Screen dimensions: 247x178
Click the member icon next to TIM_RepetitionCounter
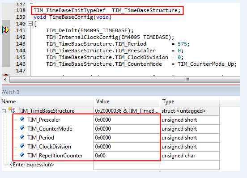pyautogui.click(x=22, y=155)
